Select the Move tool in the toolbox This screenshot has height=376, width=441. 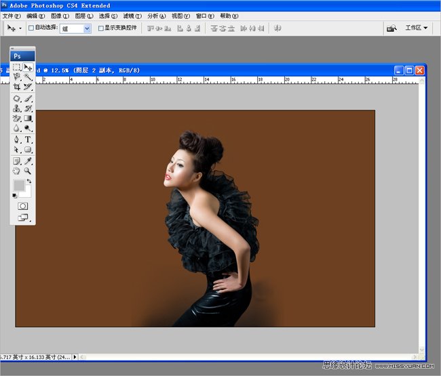point(28,67)
